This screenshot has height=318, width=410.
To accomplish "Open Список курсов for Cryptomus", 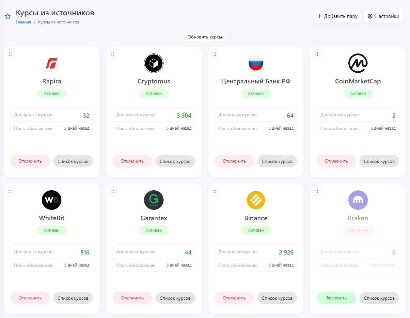I will point(175,161).
